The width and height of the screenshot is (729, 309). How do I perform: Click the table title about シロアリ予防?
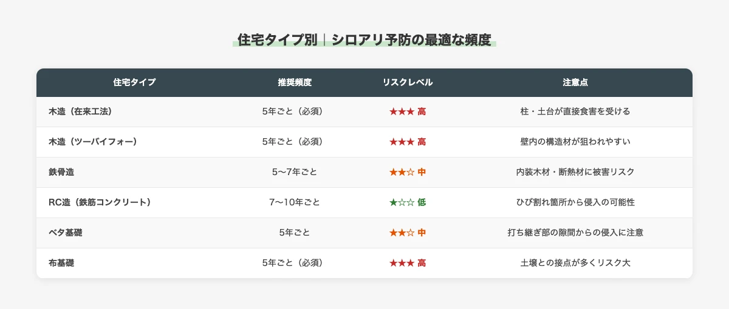pos(364,40)
